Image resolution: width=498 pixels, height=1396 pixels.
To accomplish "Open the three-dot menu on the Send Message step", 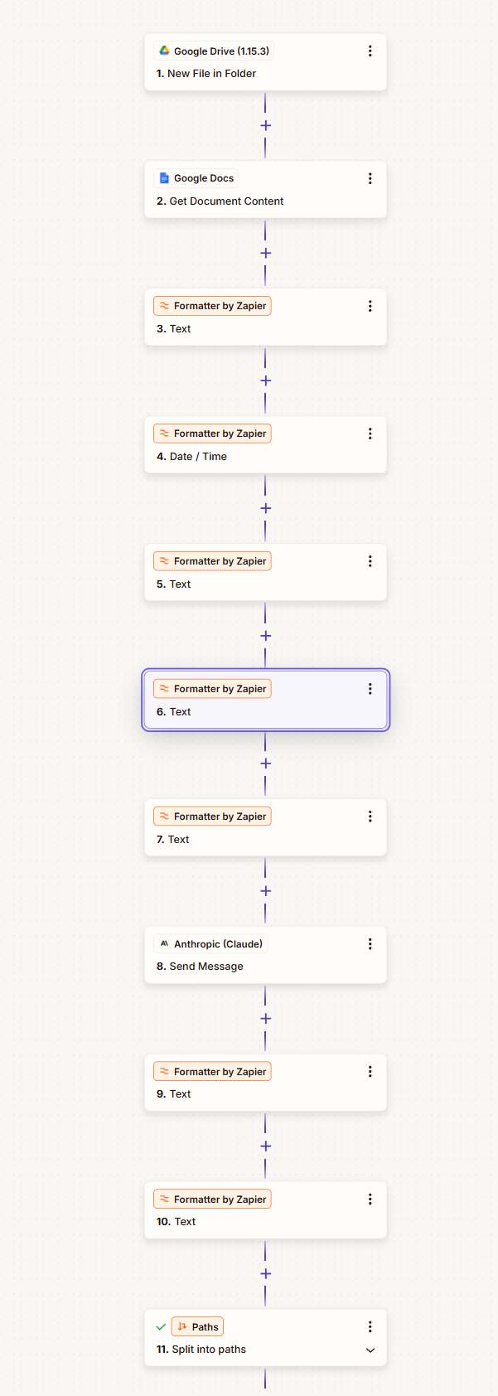I will click(370, 943).
